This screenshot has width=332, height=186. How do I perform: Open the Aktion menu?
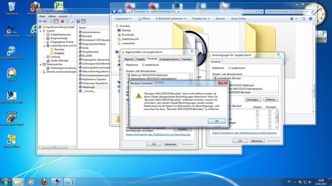[x=51, y=16]
